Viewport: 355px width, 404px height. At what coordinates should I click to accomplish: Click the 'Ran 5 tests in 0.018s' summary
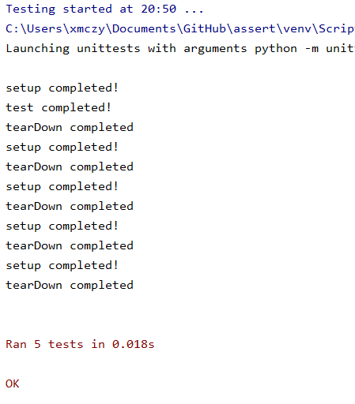(80, 345)
